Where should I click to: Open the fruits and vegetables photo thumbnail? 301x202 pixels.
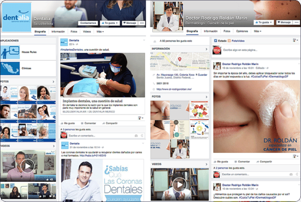pos(199,110)
